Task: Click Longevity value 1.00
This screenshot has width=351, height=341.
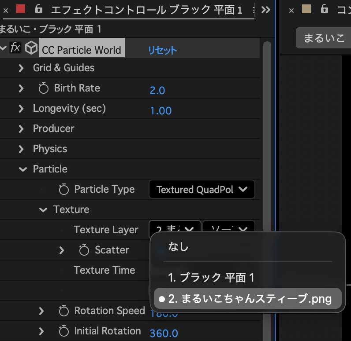Action: coord(161,111)
